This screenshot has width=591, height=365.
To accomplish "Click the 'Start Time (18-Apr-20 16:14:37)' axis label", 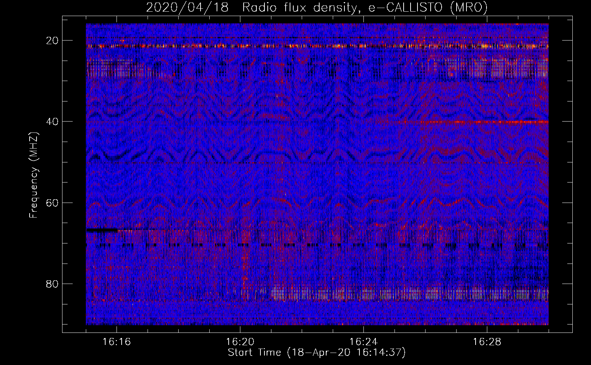I will (x=317, y=353).
